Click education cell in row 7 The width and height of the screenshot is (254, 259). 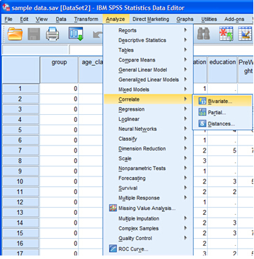pos(222,150)
